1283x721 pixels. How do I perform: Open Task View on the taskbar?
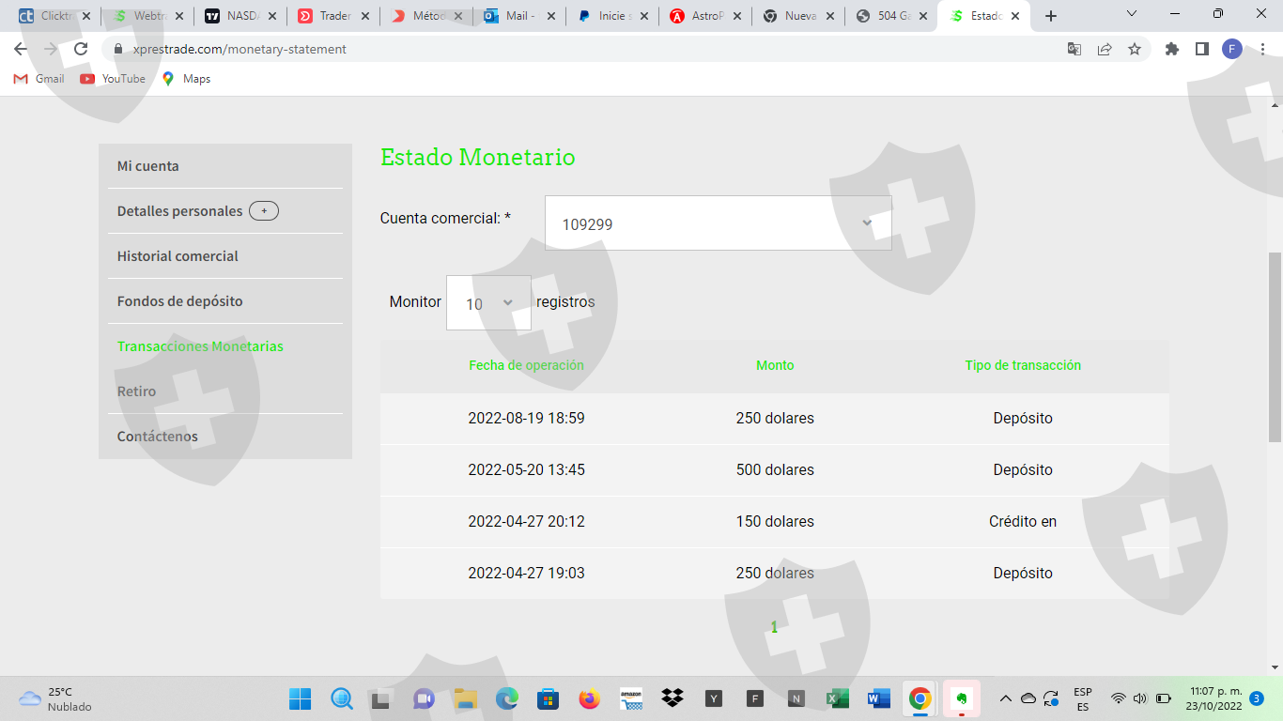pyautogui.click(x=380, y=698)
